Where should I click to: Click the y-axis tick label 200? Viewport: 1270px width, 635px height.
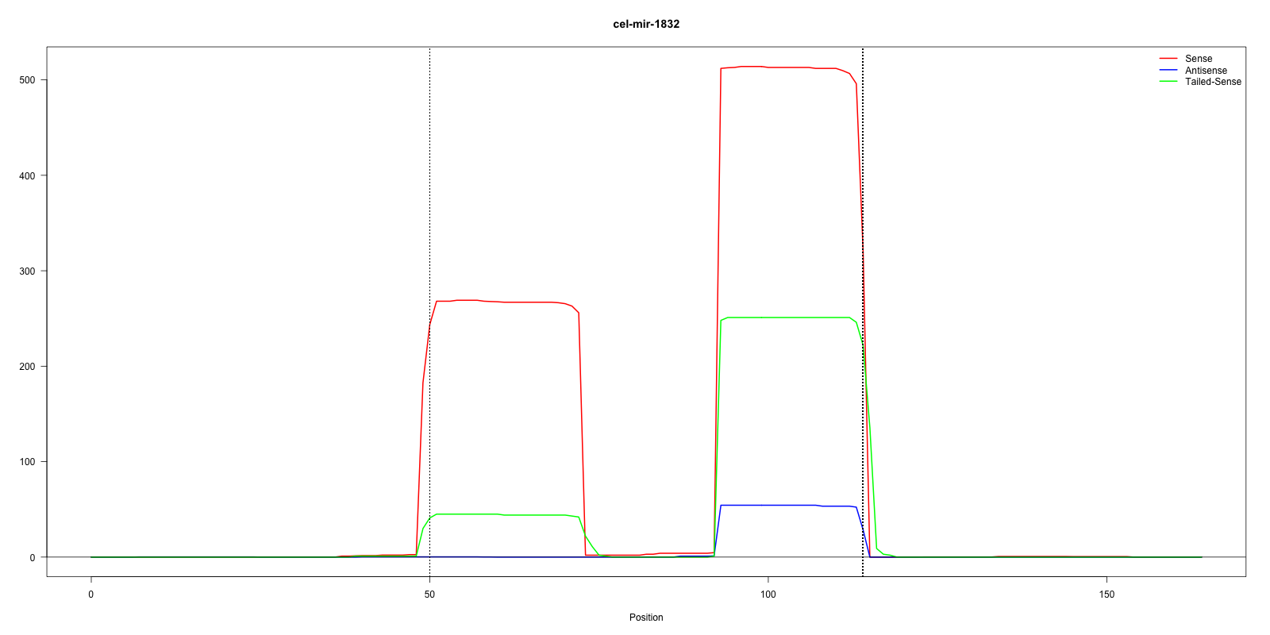[28, 367]
